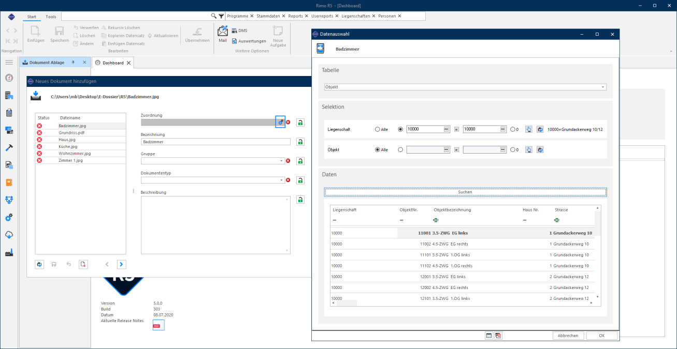This screenshot has height=349, width=677.
Task: Switch to the Tools ribbon tab
Action: (51, 17)
